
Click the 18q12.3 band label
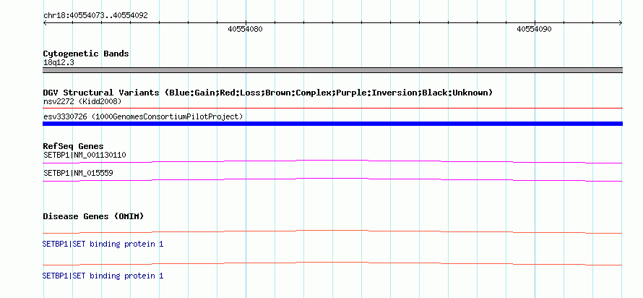59,63
